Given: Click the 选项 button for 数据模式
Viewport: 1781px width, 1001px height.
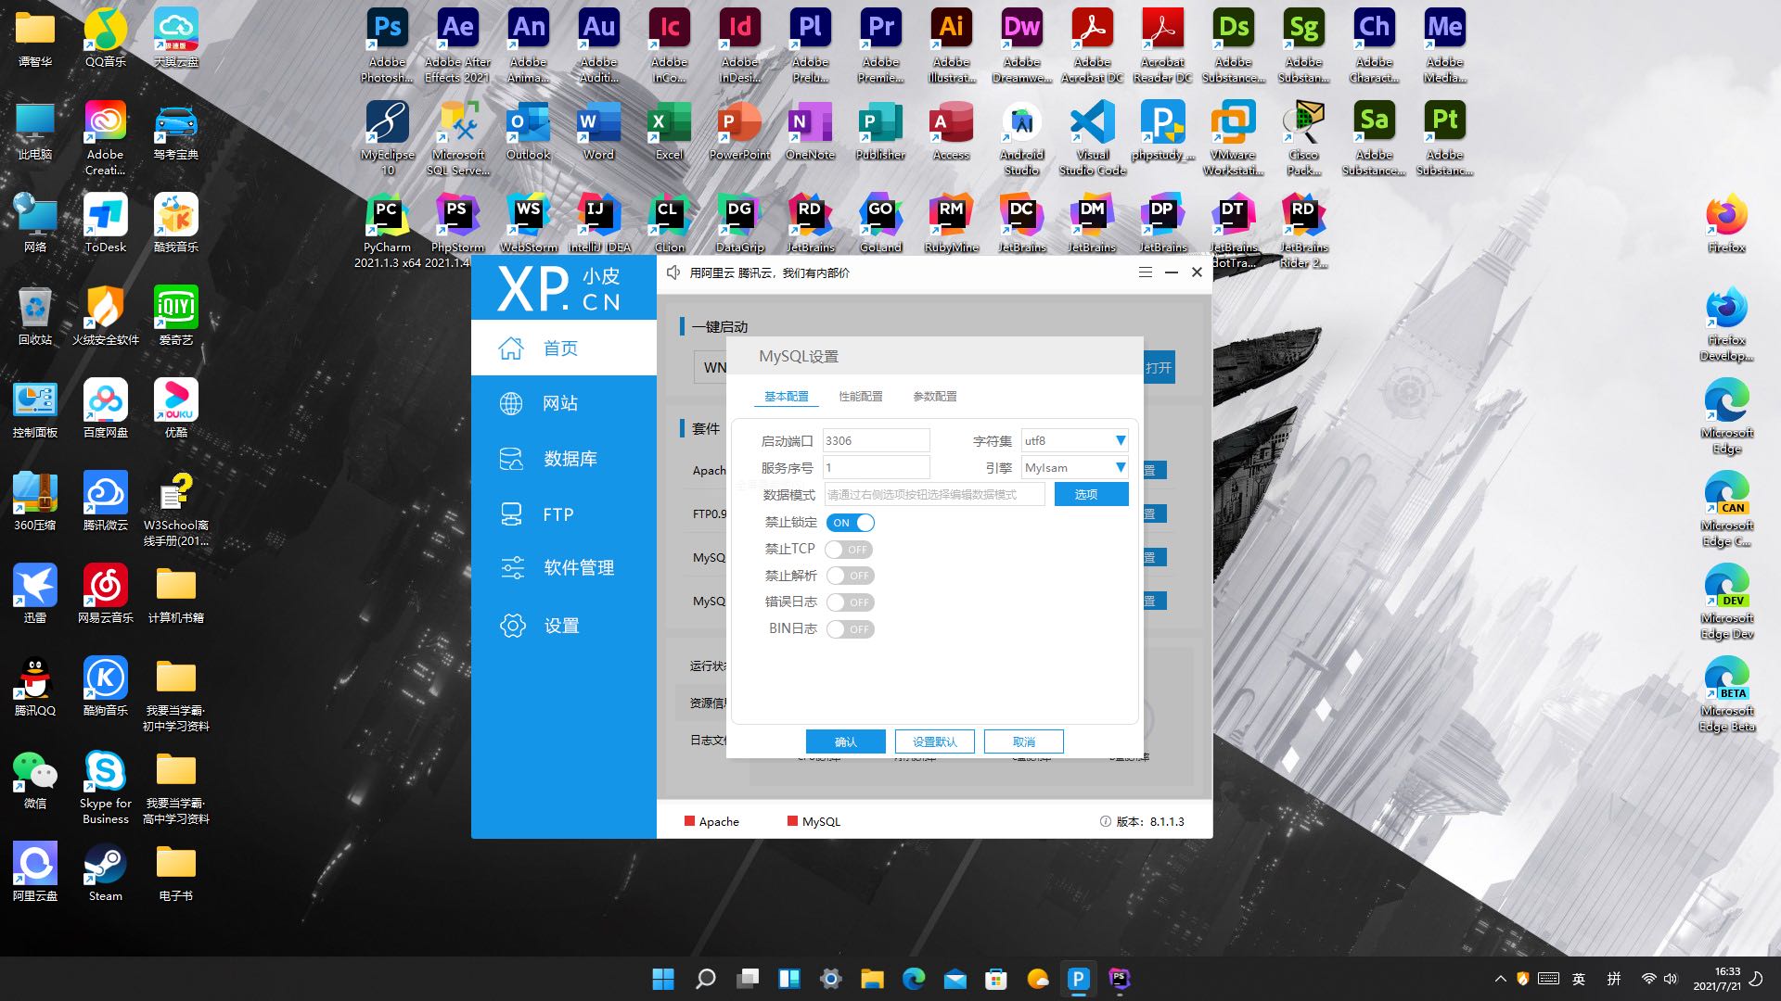Looking at the screenshot, I should 1091,495.
